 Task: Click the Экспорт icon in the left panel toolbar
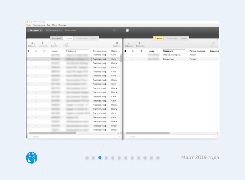pyautogui.click(x=55, y=43)
